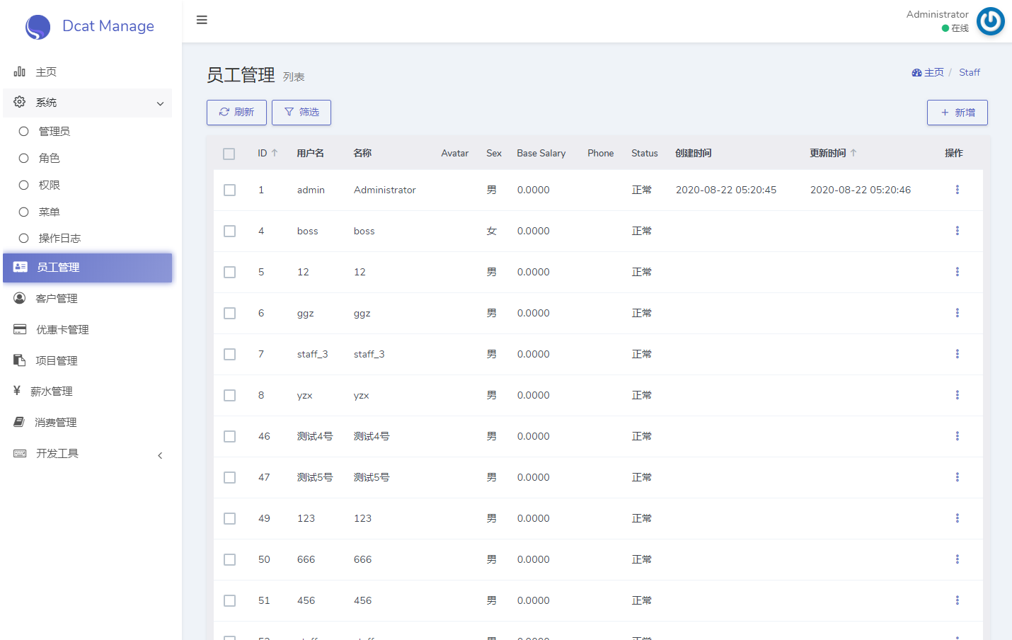Click updated time 2020-08-22 05:20:46
This screenshot has width=1012, height=640.
(861, 190)
